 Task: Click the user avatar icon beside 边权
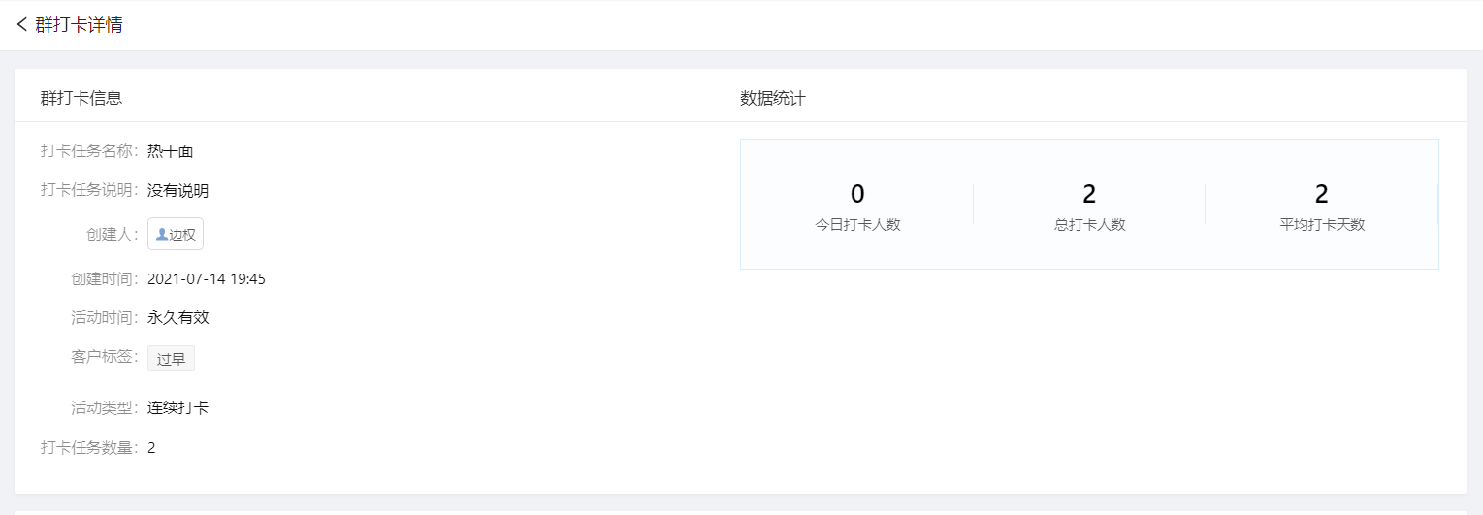pos(162,234)
